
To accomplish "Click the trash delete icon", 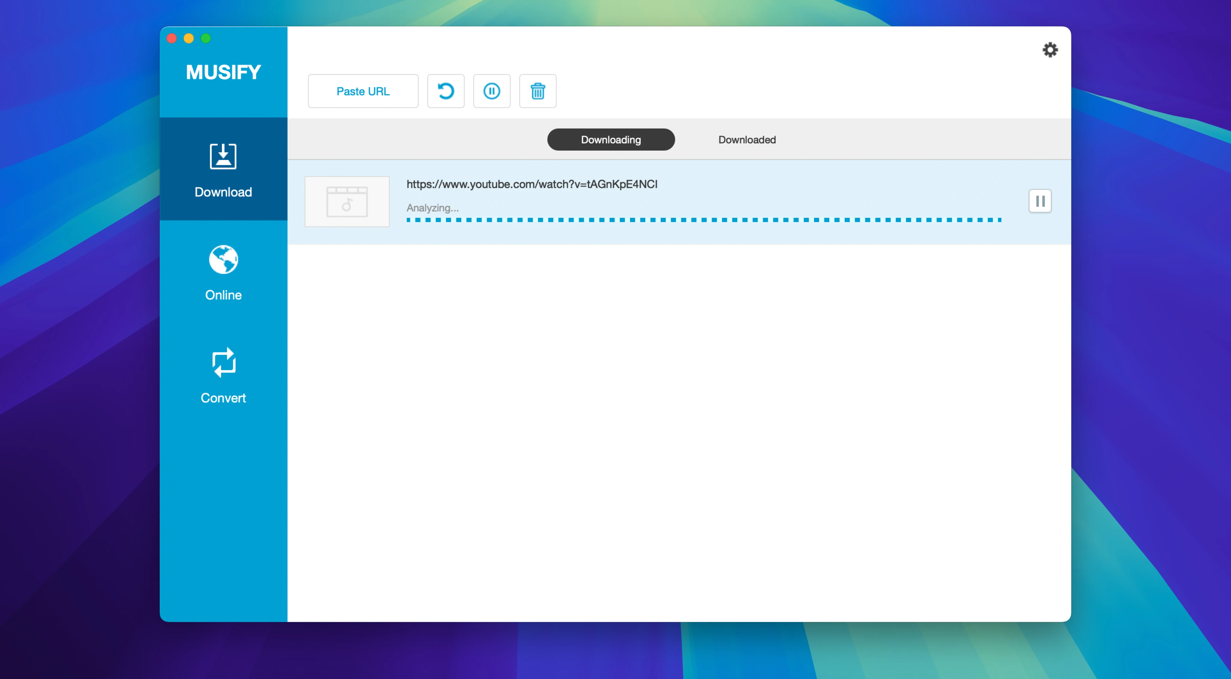I will coord(537,91).
